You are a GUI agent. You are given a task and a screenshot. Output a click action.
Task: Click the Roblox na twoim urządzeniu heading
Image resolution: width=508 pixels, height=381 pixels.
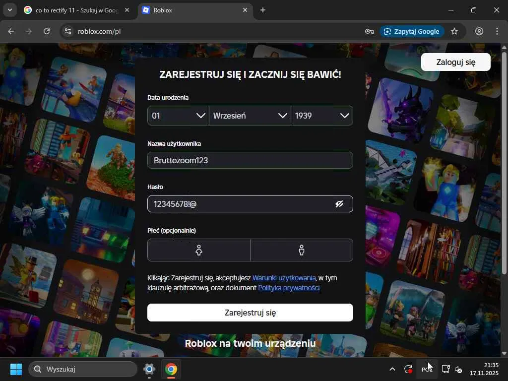(250, 343)
